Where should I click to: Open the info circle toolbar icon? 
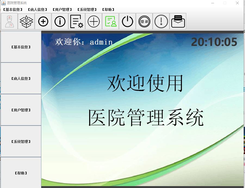click(x=60, y=21)
